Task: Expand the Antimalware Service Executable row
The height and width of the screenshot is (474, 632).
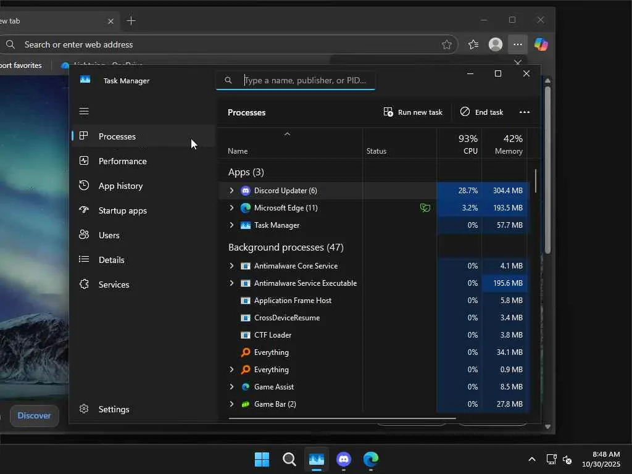Action: point(231,283)
